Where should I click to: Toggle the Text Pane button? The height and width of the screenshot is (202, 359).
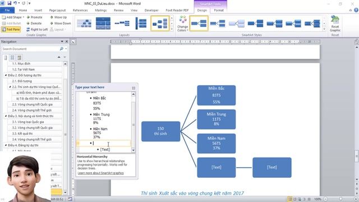pyautogui.click(x=11, y=29)
